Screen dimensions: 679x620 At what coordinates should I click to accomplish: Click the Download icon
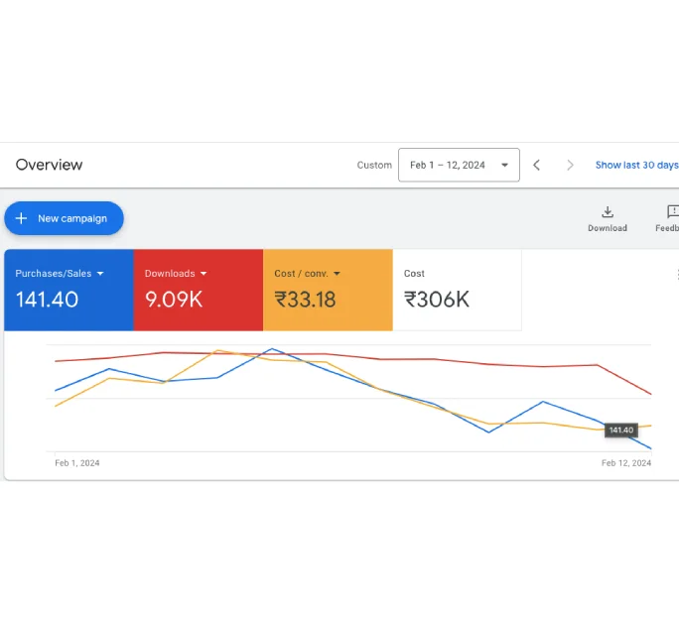pos(608,212)
